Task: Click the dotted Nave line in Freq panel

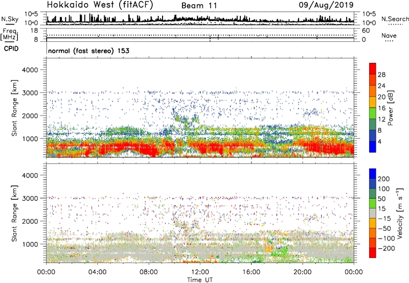Action: (x=200, y=35)
